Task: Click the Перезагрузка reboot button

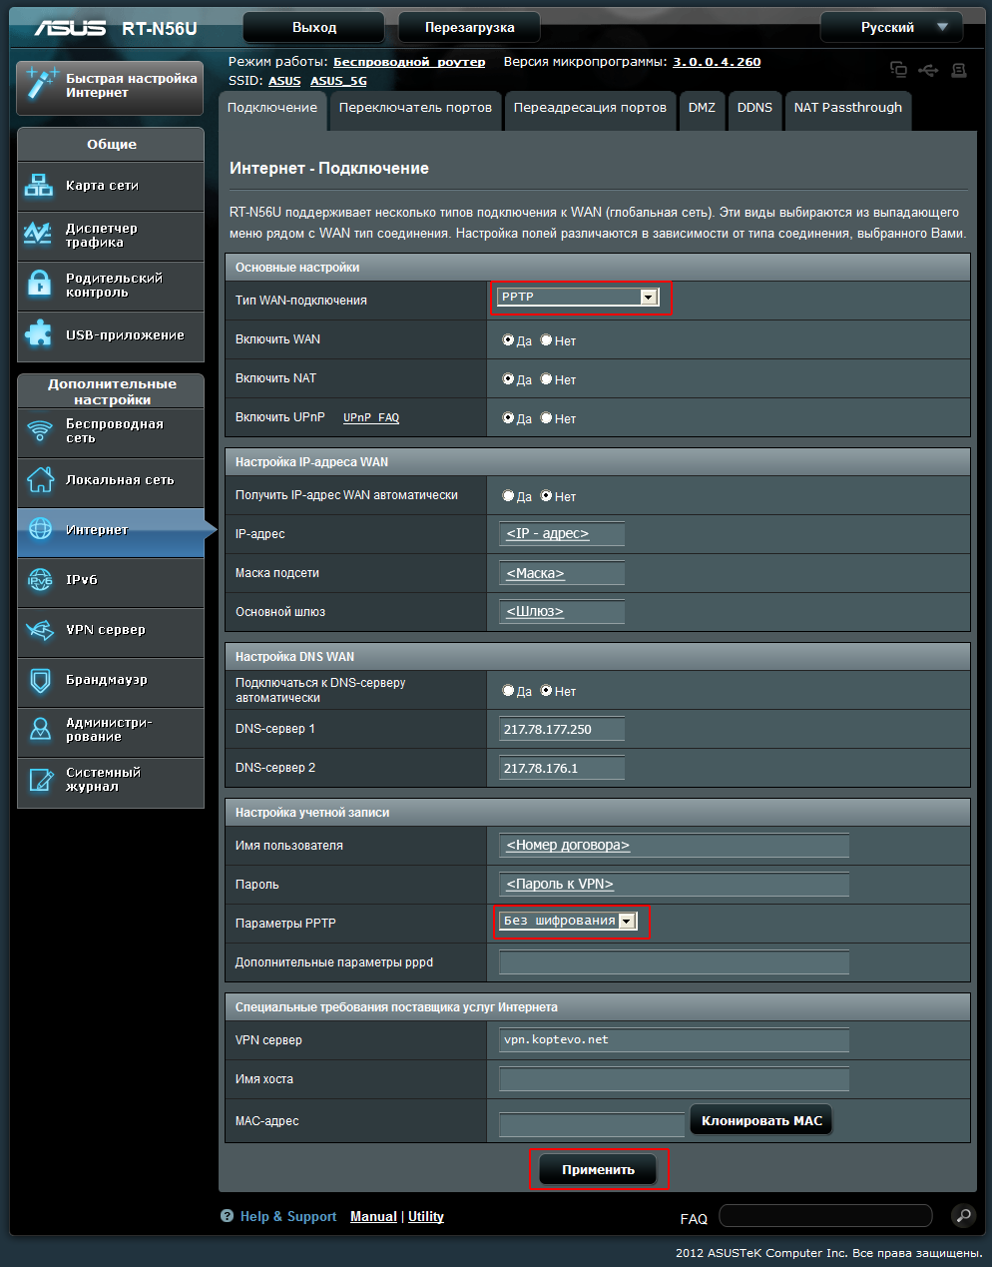Action: pyautogui.click(x=469, y=27)
